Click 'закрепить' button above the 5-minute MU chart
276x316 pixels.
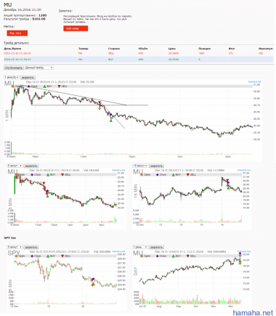(x=31, y=166)
